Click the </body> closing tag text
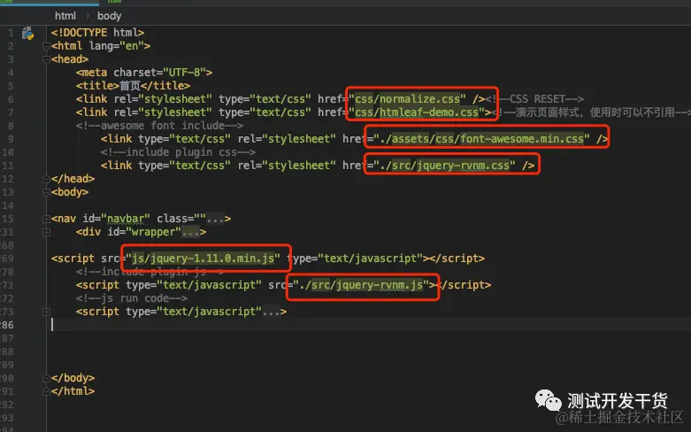691x432 pixels. (x=73, y=378)
